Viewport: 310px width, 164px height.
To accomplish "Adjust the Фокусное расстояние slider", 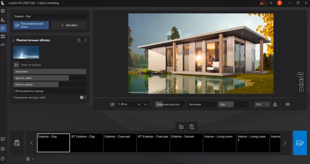I will click(170, 104).
